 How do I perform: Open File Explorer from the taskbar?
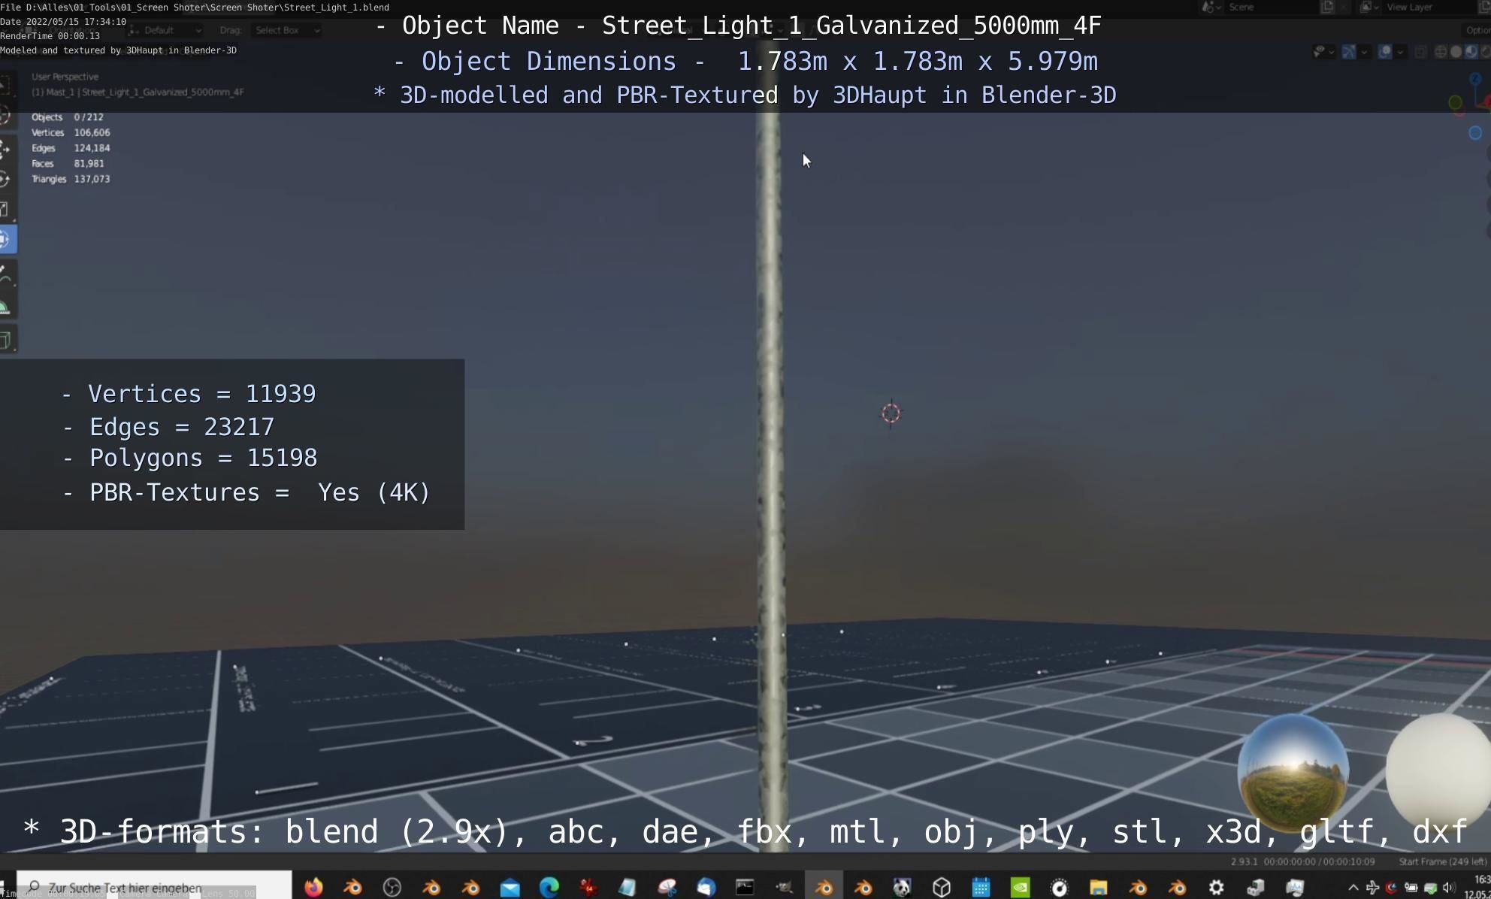[1099, 888]
